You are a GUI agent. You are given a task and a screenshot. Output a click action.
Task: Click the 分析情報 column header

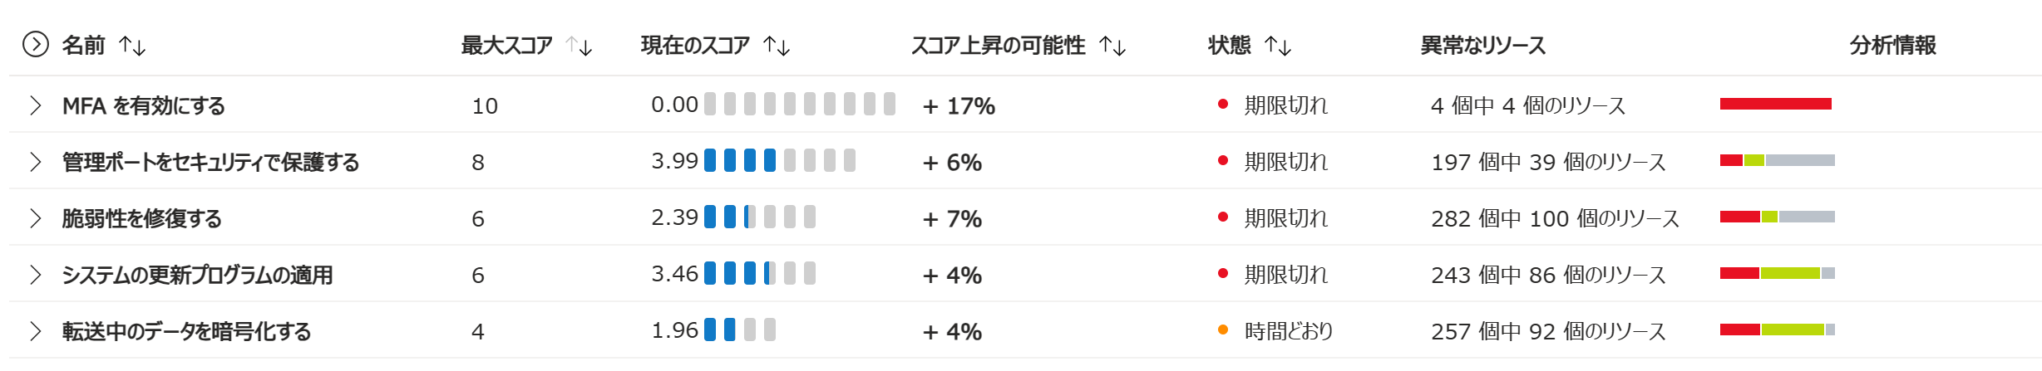1893,46
